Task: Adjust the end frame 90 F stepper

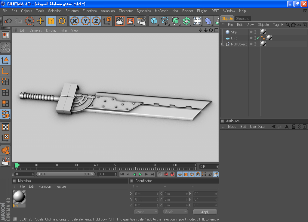Action: (115, 174)
